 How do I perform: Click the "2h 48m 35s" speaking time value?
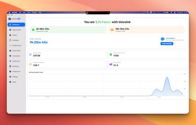pyautogui.click(x=42, y=29)
